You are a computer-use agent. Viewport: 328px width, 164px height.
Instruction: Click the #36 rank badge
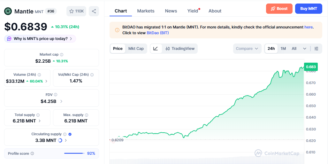click(x=51, y=11)
